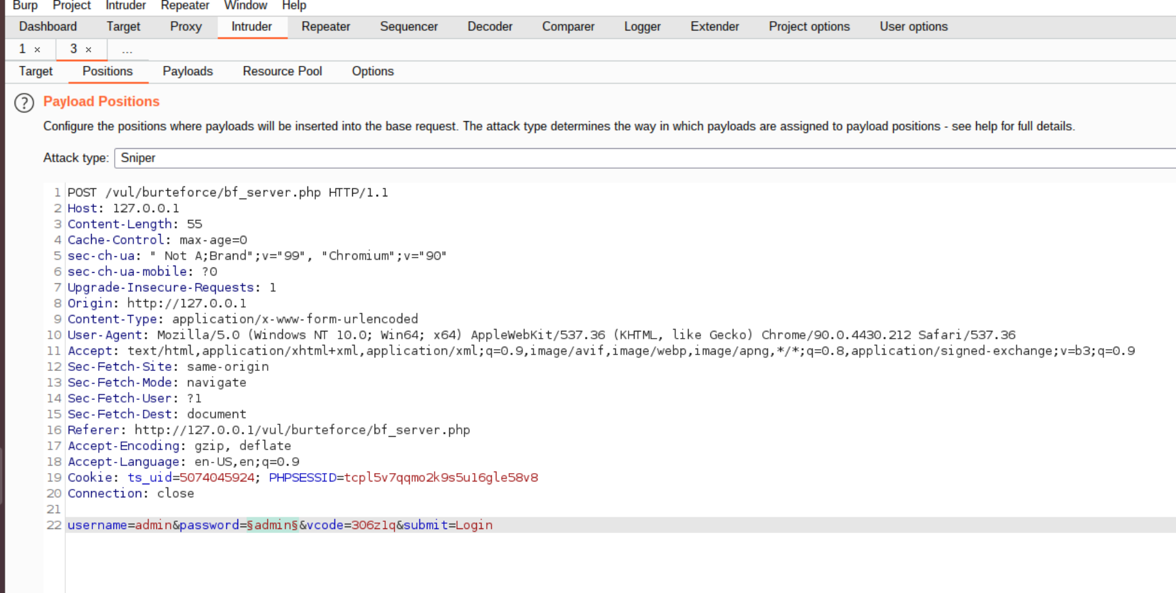The width and height of the screenshot is (1176, 593).
Task: Click the Referer header URL
Action: [303, 430]
